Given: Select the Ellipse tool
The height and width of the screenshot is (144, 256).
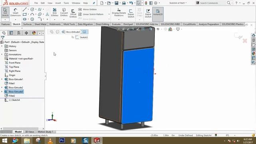Looking at the screenshot, I should tap(40, 14).
